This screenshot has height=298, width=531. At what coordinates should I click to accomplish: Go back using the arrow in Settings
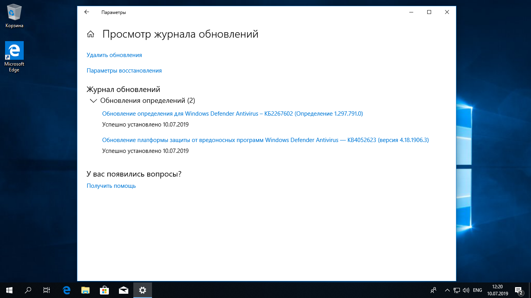87,12
